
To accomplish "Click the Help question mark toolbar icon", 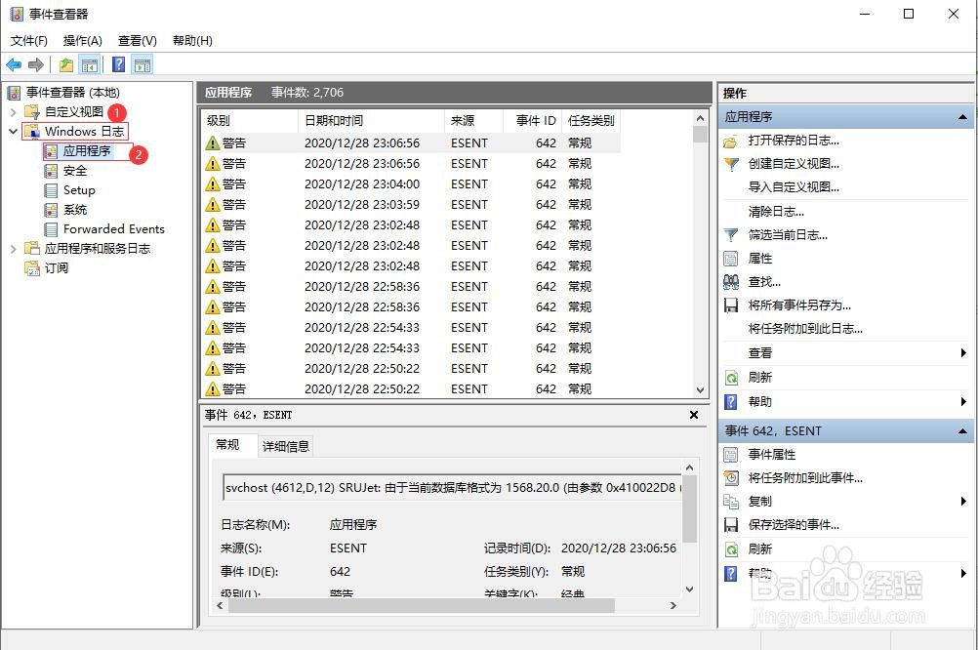I will (x=115, y=64).
